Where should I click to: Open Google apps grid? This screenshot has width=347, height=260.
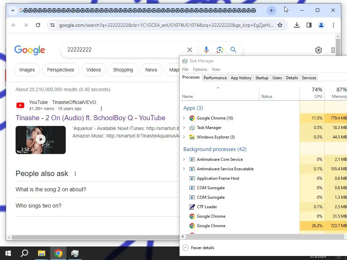click(333, 50)
